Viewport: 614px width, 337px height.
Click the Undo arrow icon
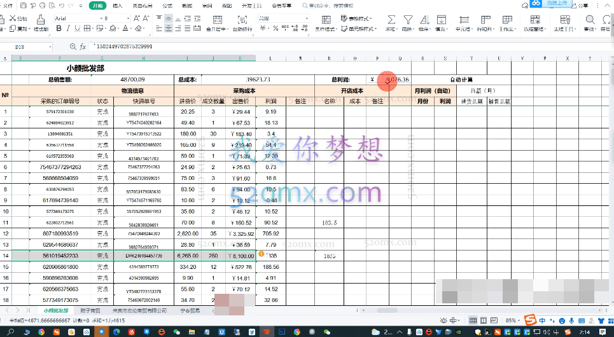click(62, 6)
